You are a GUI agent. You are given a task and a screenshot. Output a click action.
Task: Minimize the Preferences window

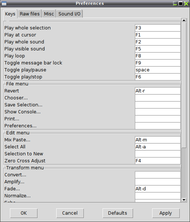click(x=175, y=3)
